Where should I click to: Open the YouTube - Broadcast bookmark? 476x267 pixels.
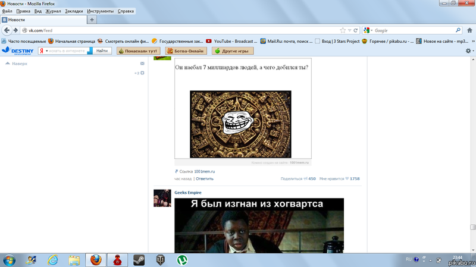coord(231,41)
